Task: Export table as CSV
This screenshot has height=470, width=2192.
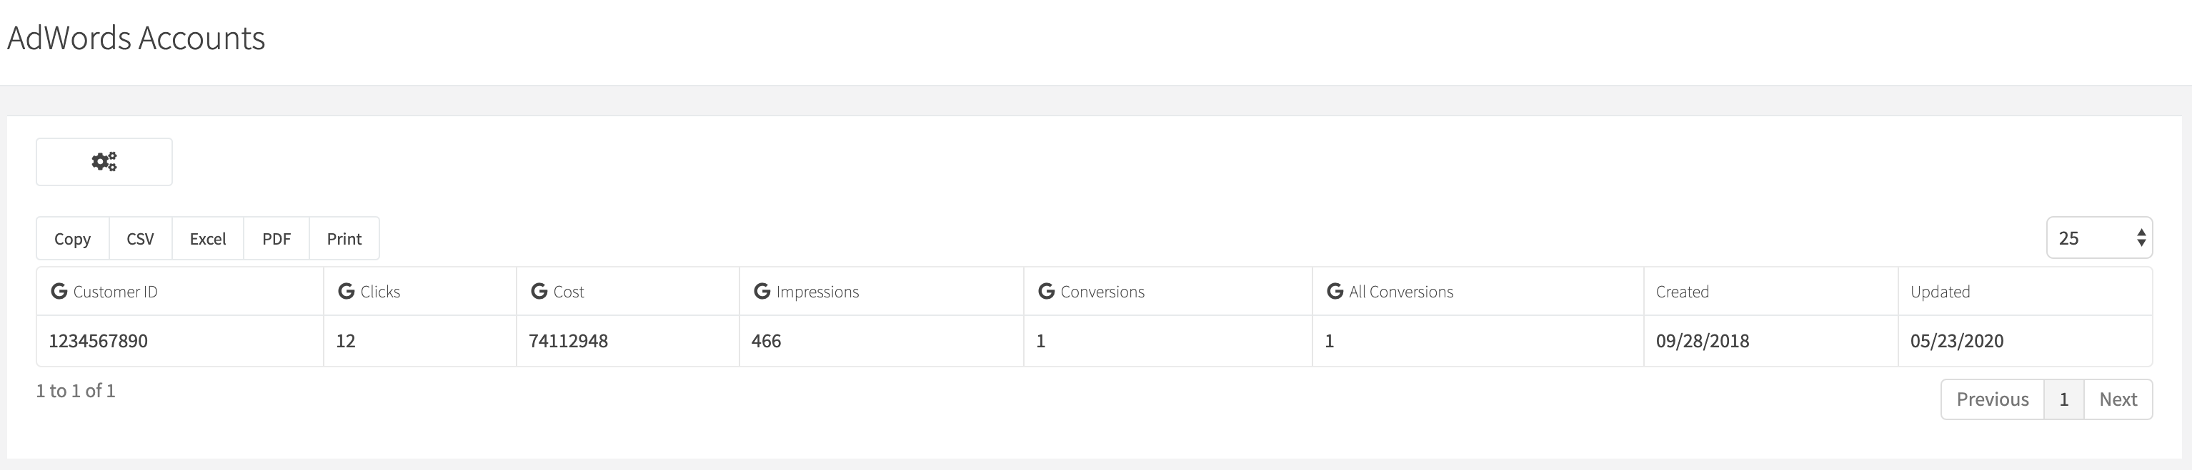Action: pos(141,239)
